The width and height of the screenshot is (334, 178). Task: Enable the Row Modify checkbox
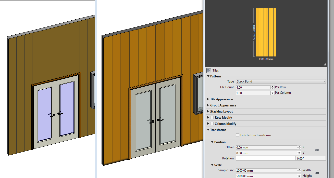[x=212, y=117]
